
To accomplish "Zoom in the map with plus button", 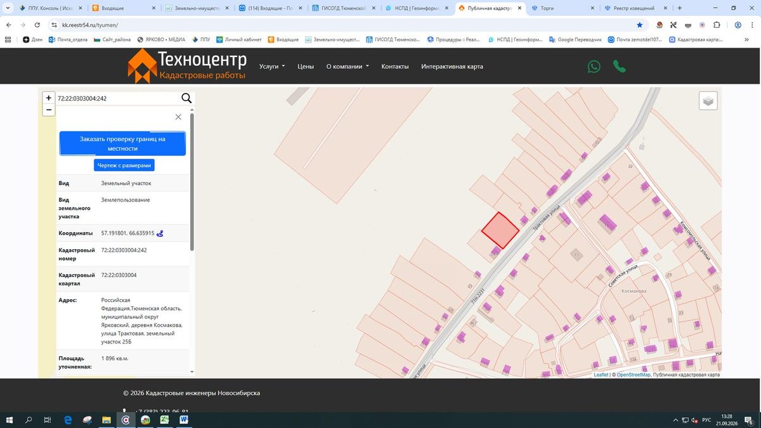I will coord(49,98).
